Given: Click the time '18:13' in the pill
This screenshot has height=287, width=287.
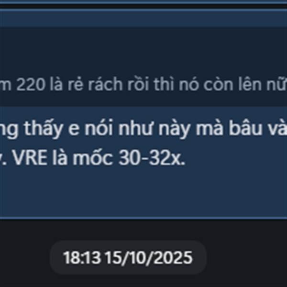Looking at the screenshot, I should pyautogui.click(x=82, y=258).
